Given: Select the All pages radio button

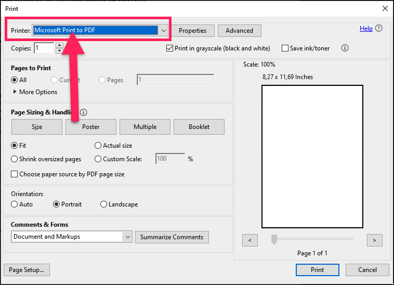Looking at the screenshot, I should [15, 80].
